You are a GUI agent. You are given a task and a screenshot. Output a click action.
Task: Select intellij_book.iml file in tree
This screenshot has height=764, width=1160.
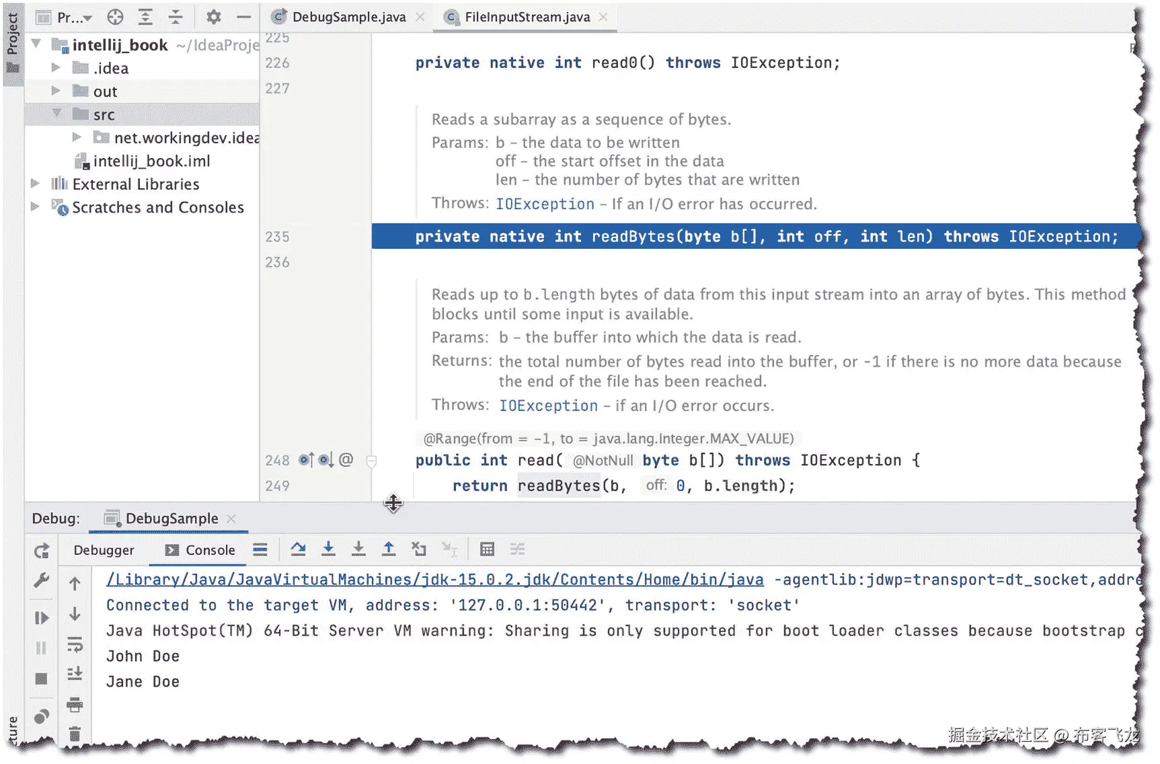pyautogui.click(x=143, y=161)
